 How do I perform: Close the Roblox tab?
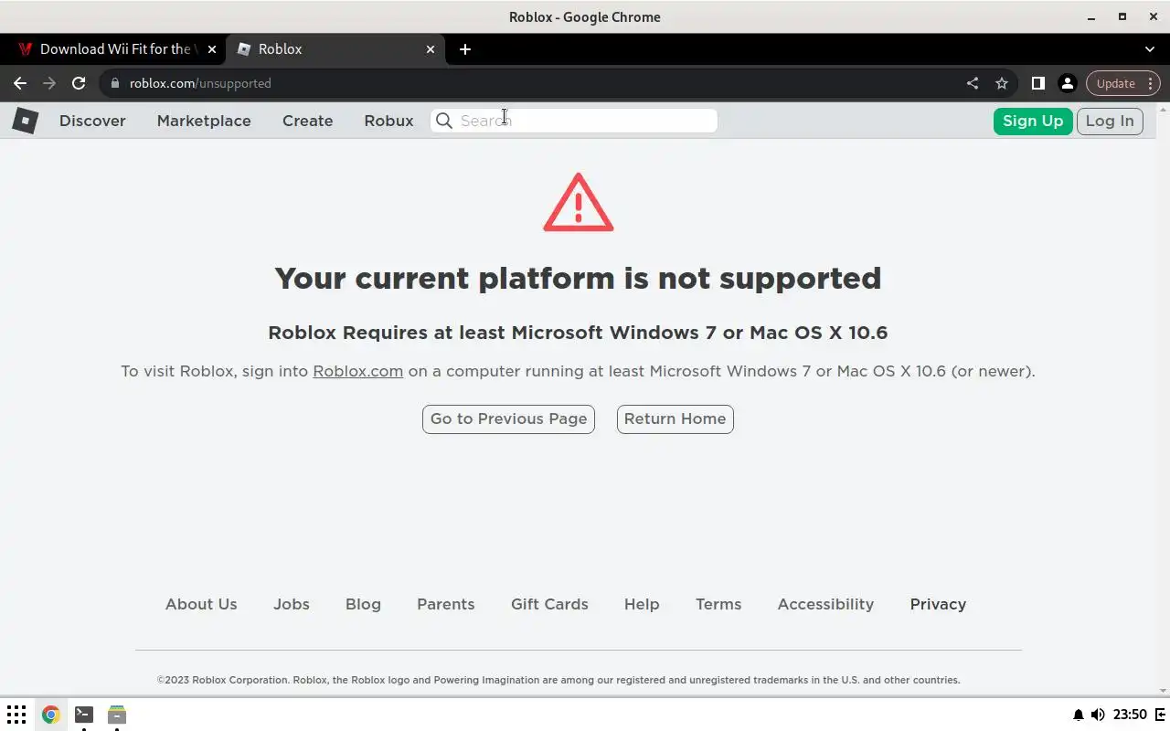[x=431, y=49]
